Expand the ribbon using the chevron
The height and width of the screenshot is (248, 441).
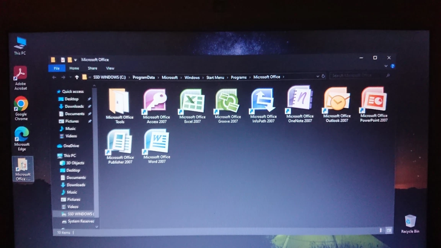point(386,66)
